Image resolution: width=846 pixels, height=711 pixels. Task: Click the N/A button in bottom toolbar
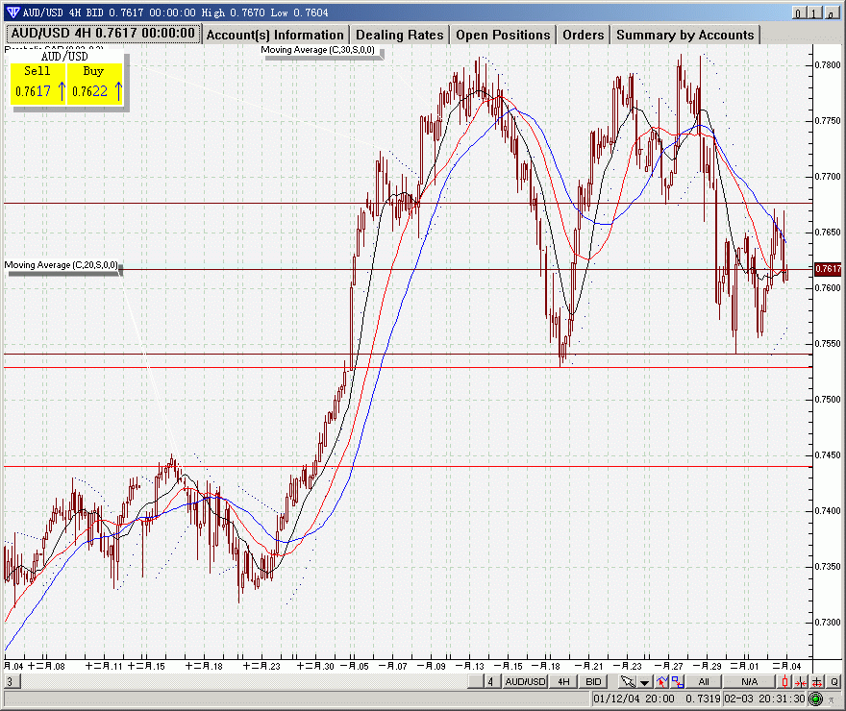pos(749,682)
